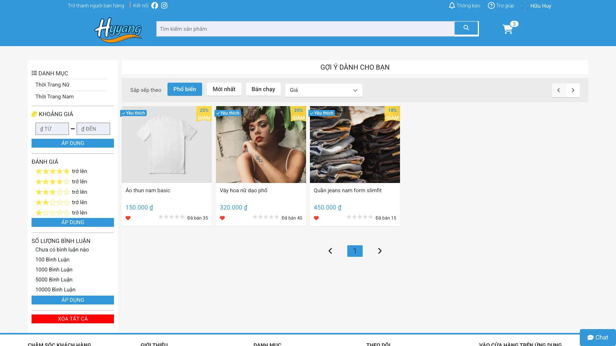The width and height of the screenshot is (616, 346).
Task: Click the rating stars of Váy hoa nữ dạo phố
Action: coord(266,217)
